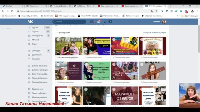This screenshot has width=200, height=112.
Task: Open the notifications bell
Action: [x=99, y=21]
